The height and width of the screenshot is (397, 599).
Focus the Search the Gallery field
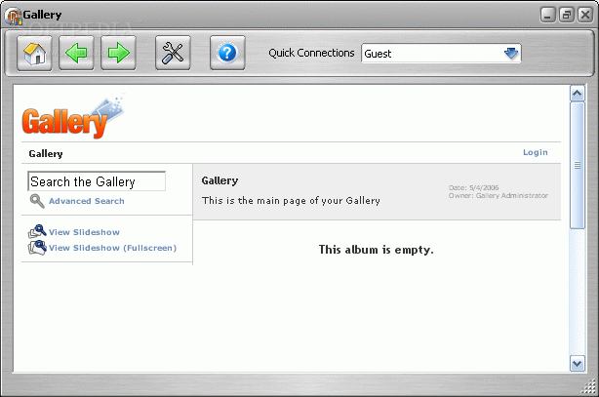(x=97, y=181)
